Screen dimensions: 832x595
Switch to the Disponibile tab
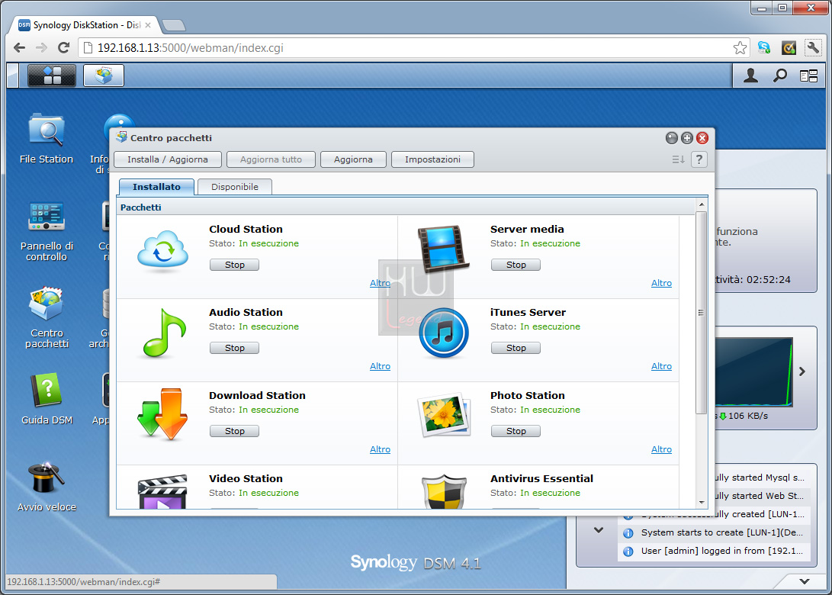point(235,187)
